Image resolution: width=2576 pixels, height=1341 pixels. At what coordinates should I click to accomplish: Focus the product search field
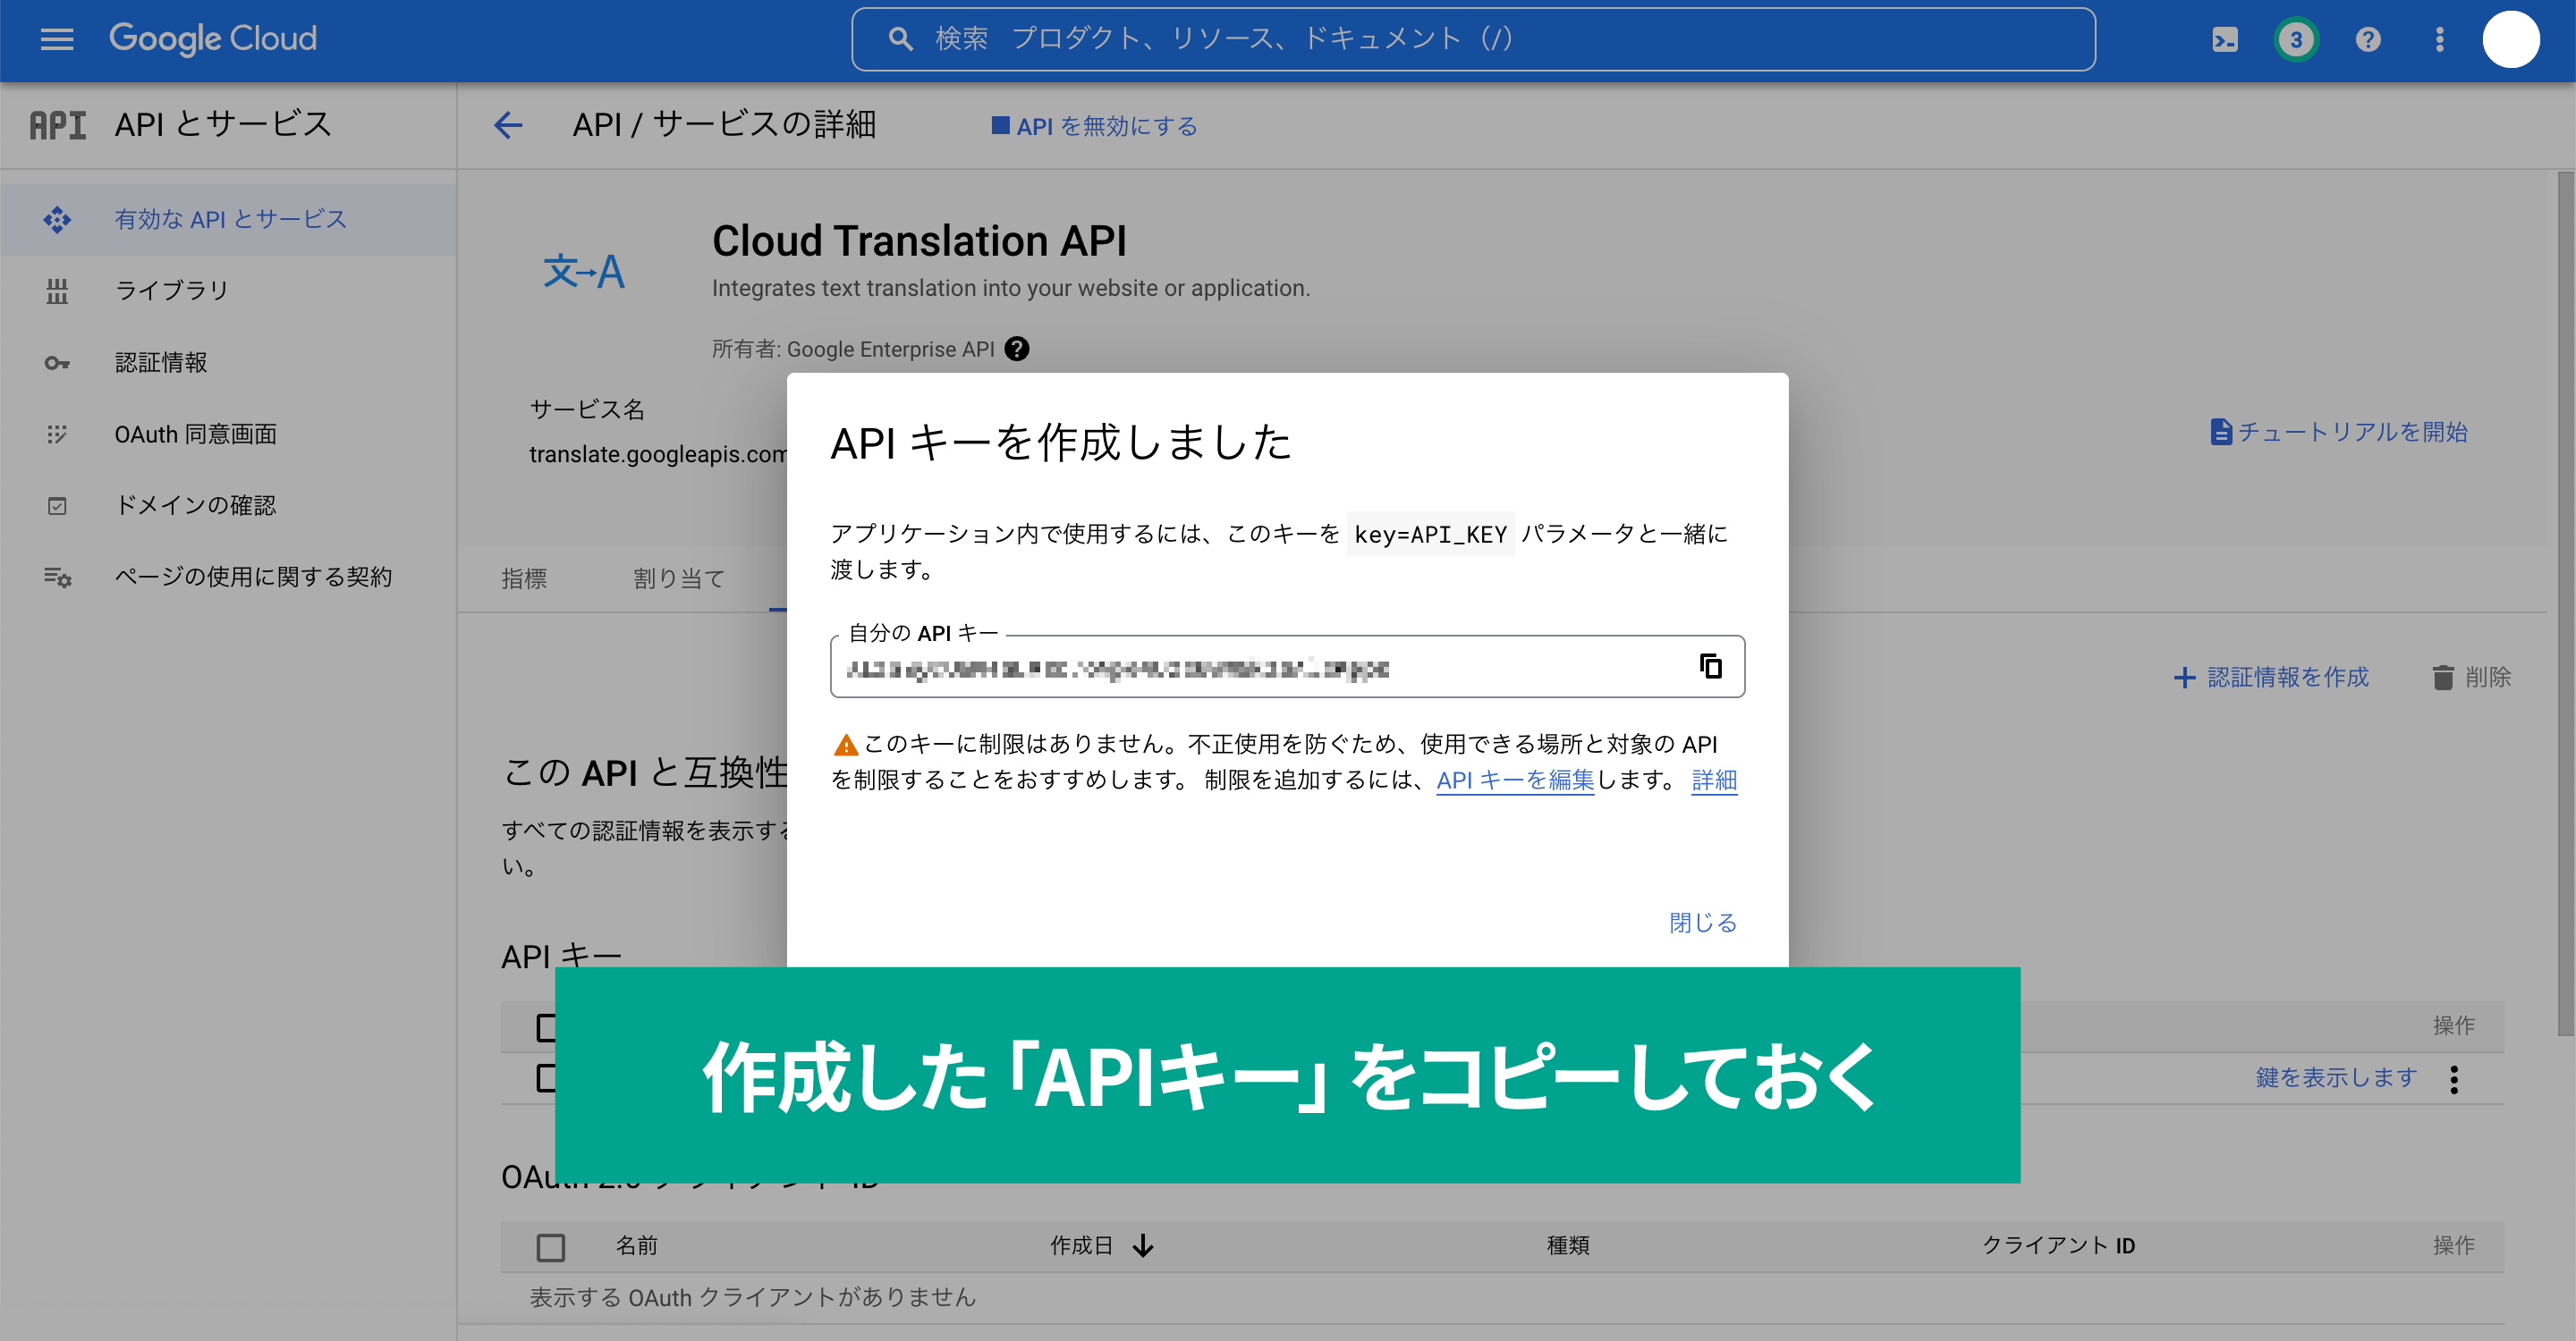pyautogui.click(x=1473, y=39)
